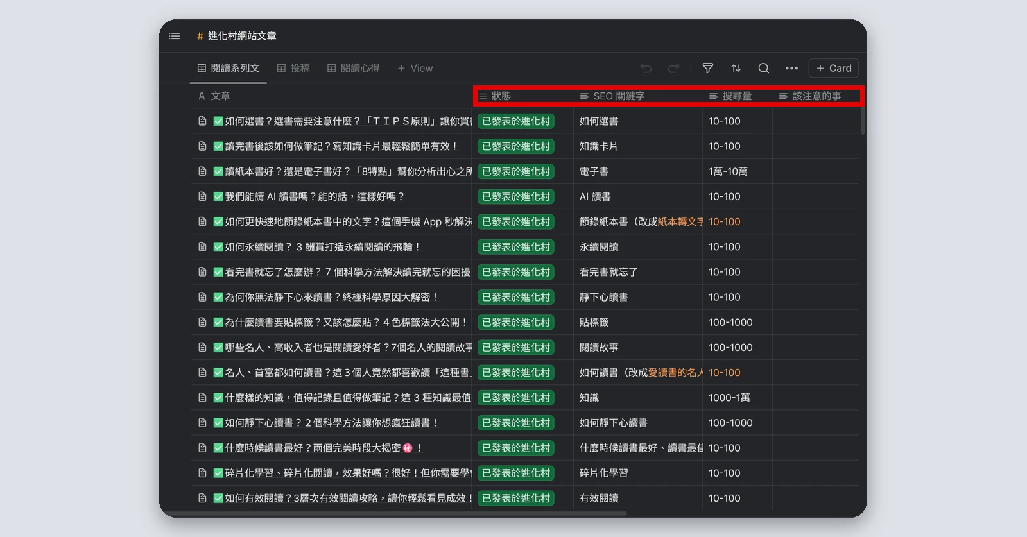Screen dimensions: 1027x537
Task: Click the undo arrow icon
Action: tap(646, 68)
